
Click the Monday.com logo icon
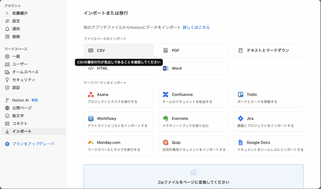point(91,142)
